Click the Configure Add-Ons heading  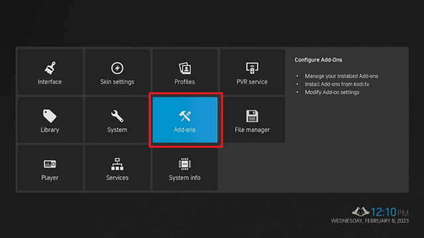318,60
